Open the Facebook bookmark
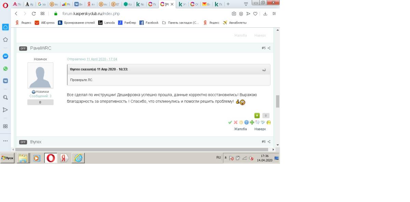 click(149, 23)
